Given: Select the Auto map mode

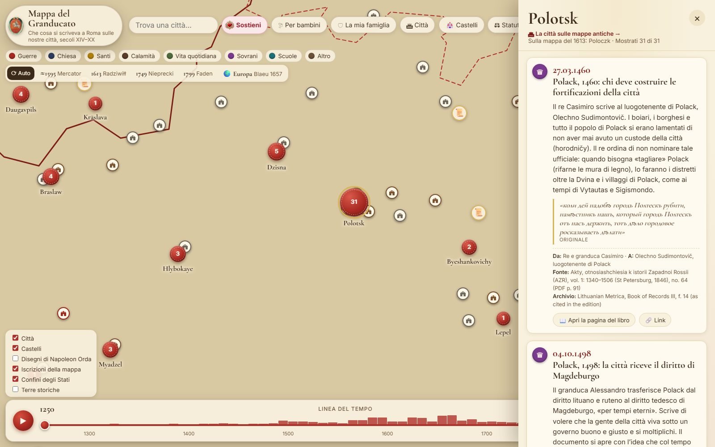Looking at the screenshot, I should pos(21,73).
